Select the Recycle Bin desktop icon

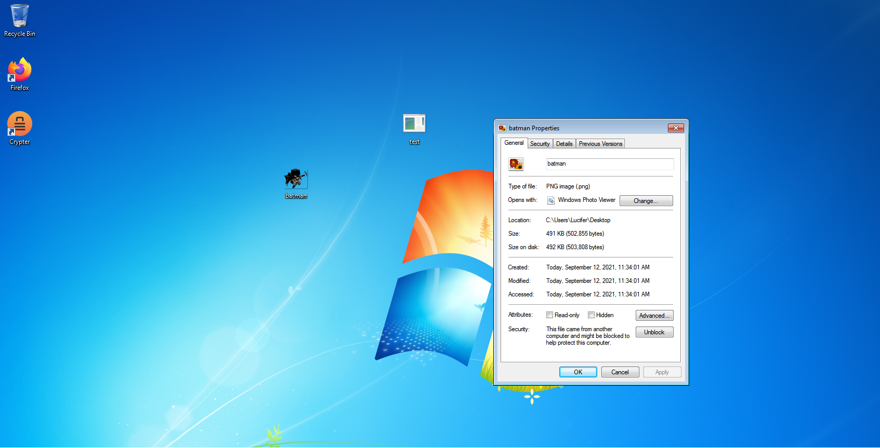click(x=20, y=17)
